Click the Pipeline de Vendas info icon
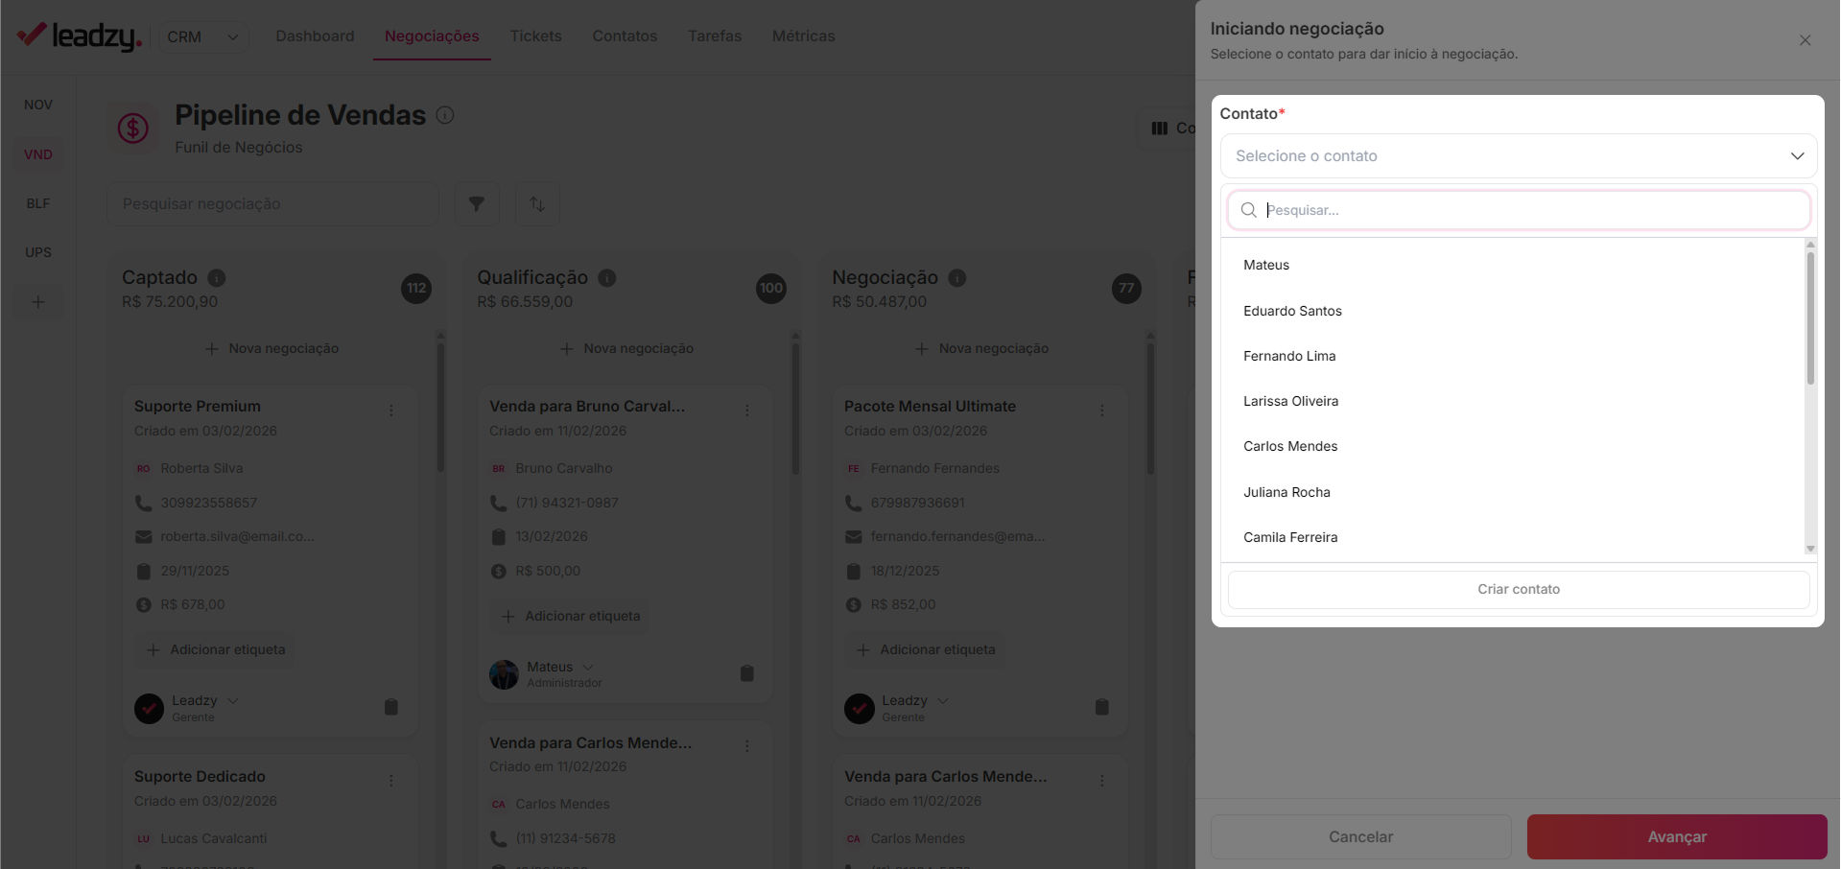This screenshot has width=1841, height=869. (445, 115)
